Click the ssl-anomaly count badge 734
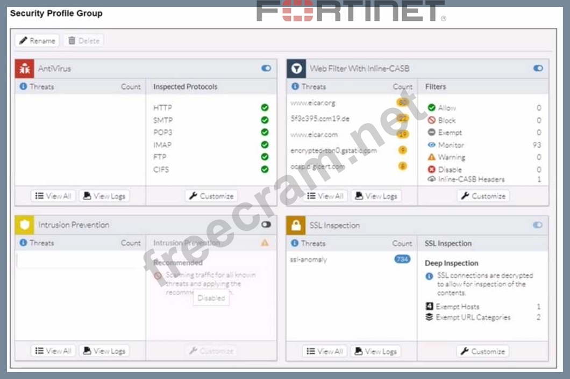Viewport: 570px width, 379px height. point(402,259)
